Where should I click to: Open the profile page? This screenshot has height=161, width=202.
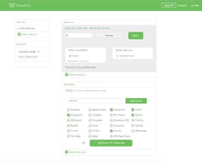(x=195, y=5)
